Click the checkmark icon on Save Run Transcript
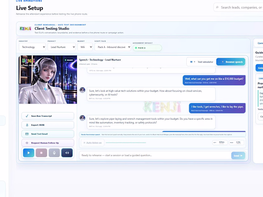 27,116
